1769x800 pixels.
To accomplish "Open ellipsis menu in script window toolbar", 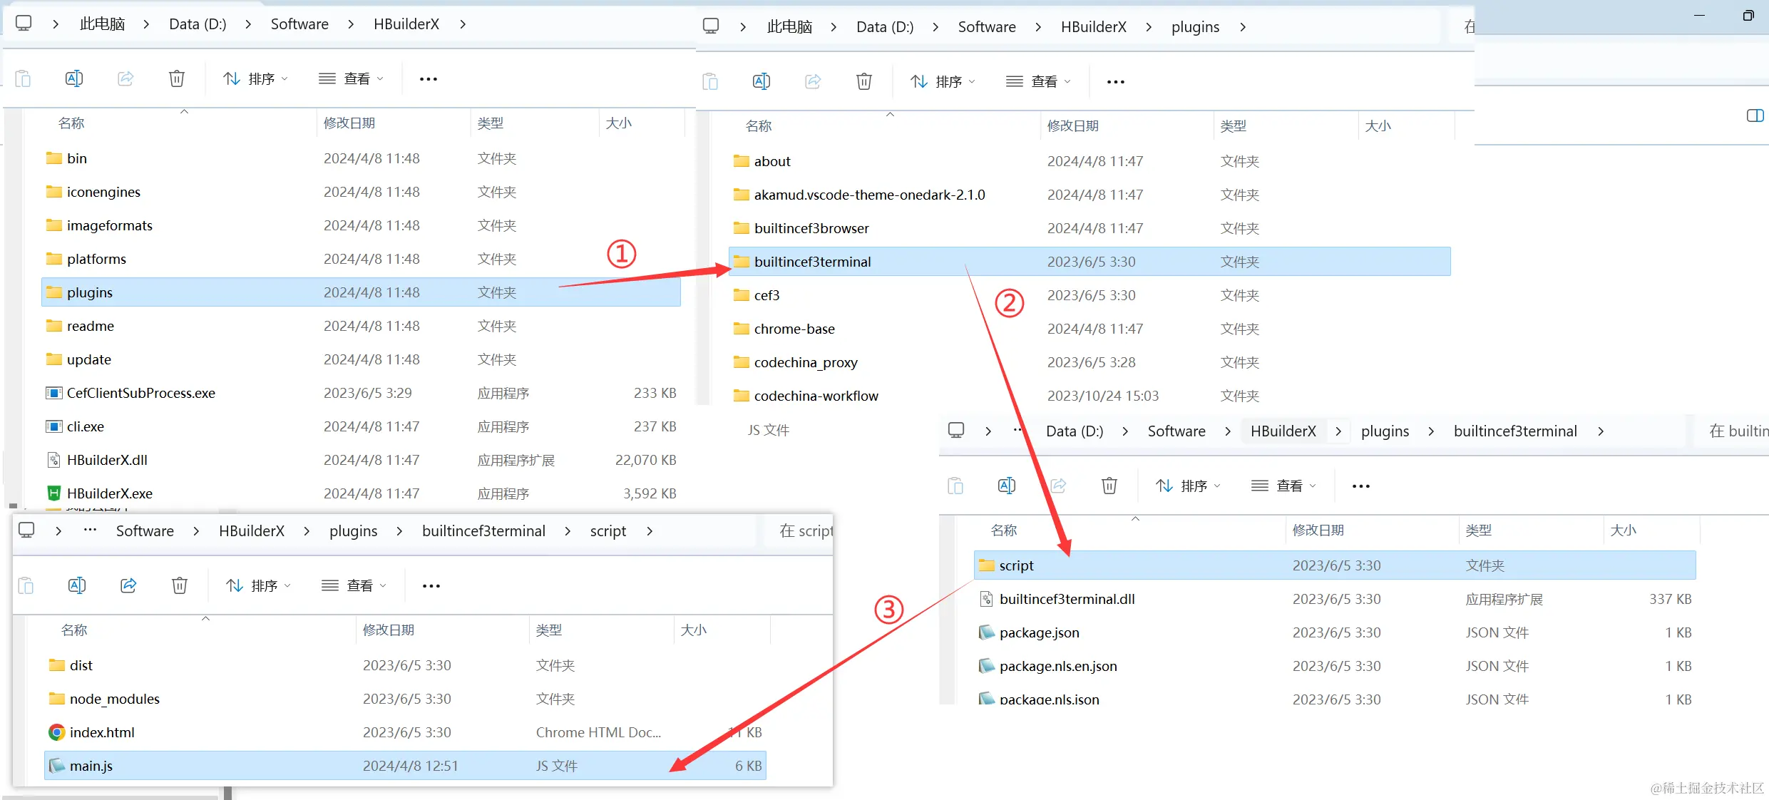I will [x=431, y=586].
